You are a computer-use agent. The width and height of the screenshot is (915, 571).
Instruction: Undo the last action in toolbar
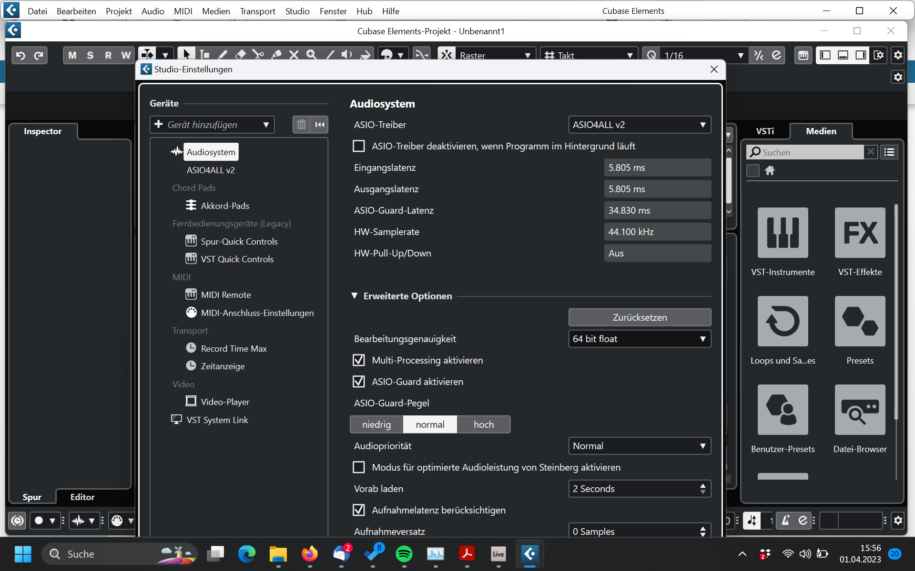click(20, 55)
